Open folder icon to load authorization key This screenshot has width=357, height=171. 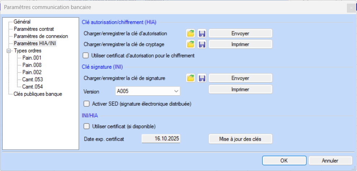coord(191,34)
